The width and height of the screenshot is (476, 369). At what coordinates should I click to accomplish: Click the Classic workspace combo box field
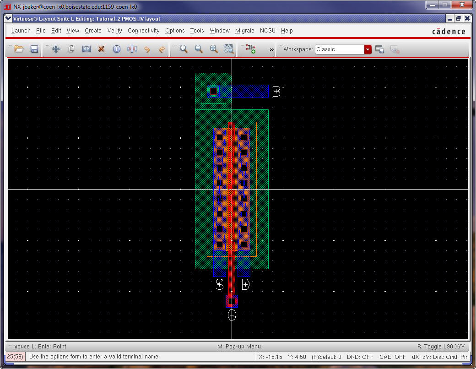[x=339, y=49]
